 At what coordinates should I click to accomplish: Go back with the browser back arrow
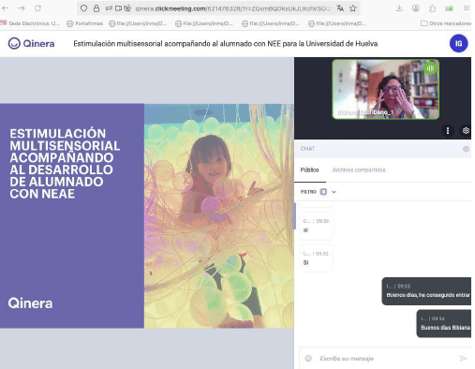5,8
